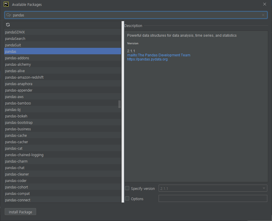This screenshot has width=272, height=221.
Task: Open the https://pandas.pydata.org link
Action: tap(147, 59)
